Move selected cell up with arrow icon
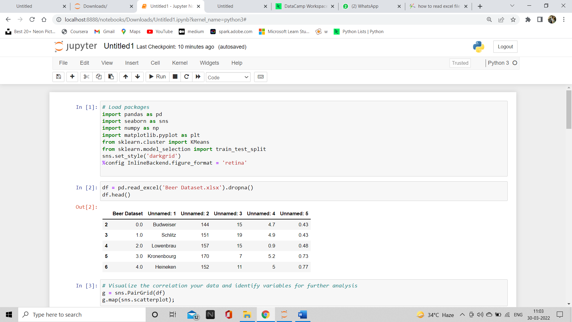The image size is (572, 322). (x=125, y=77)
